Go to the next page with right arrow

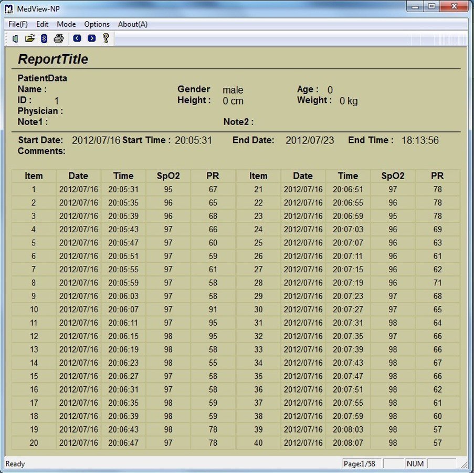[92, 38]
